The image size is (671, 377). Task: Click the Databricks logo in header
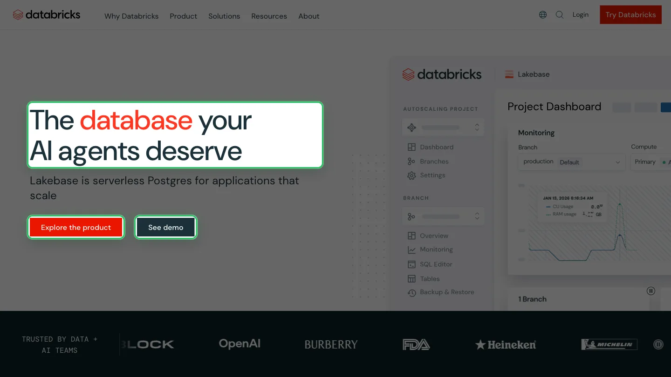47,15
